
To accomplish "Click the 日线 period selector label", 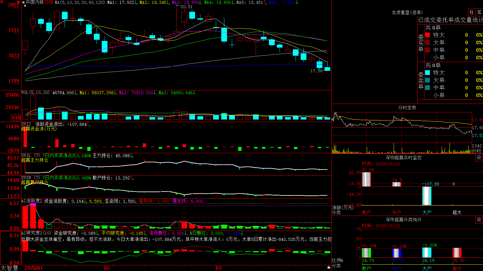I will tap(49, 2).
